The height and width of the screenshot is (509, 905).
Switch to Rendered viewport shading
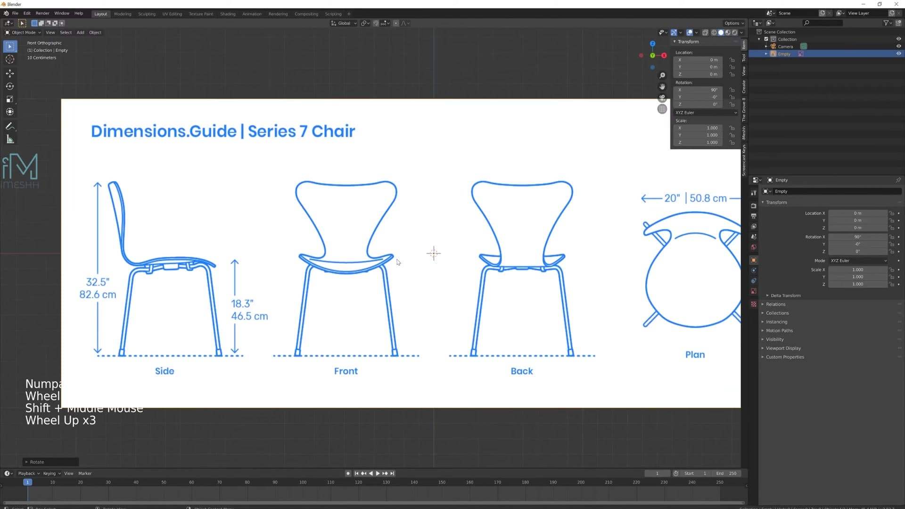coord(734,33)
